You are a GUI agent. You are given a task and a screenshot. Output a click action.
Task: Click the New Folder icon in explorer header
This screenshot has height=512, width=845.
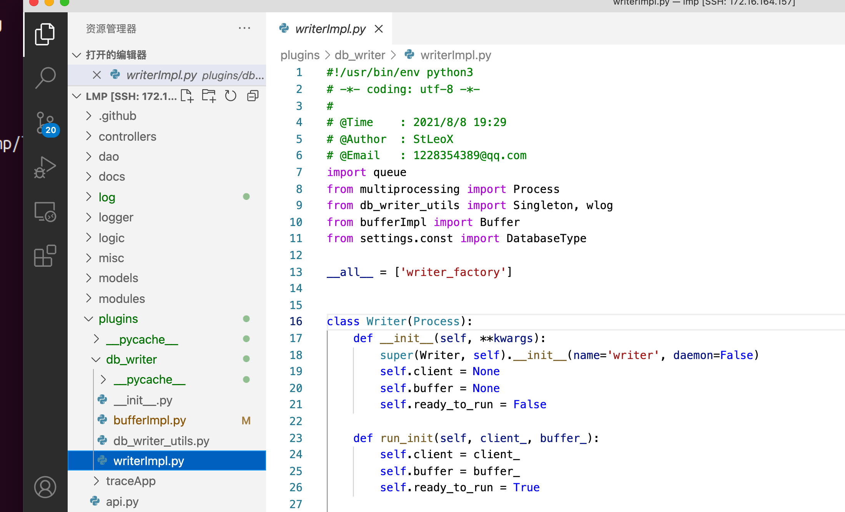[x=209, y=96]
